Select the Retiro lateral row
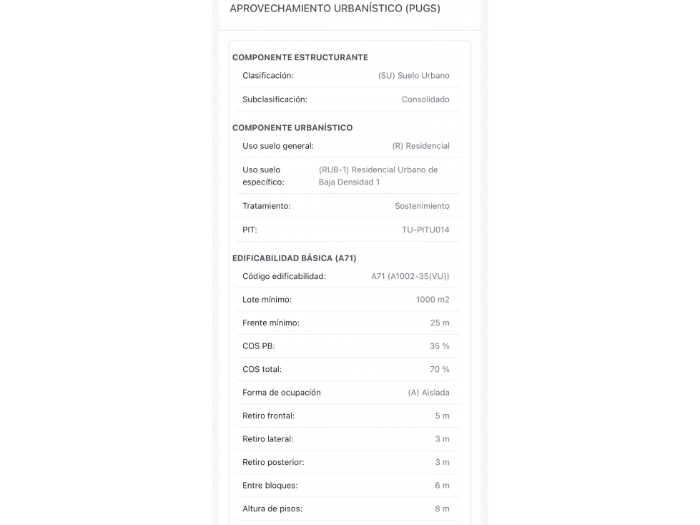The image size is (700, 525). click(346, 439)
